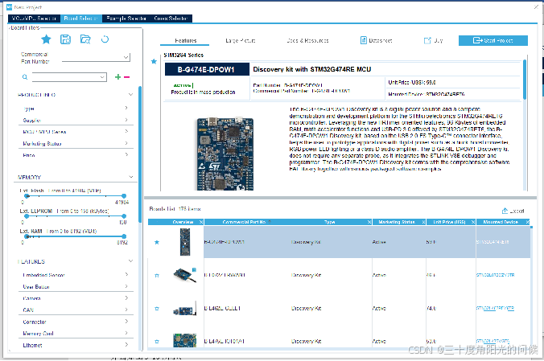The width and height of the screenshot is (544, 361).
Task: Hide the Overview column with its X
Action: pos(201,222)
